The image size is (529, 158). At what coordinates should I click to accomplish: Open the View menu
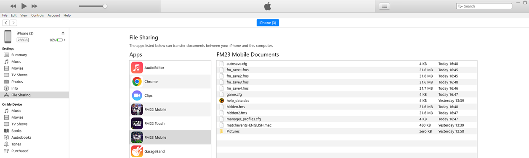pyautogui.click(x=24, y=16)
